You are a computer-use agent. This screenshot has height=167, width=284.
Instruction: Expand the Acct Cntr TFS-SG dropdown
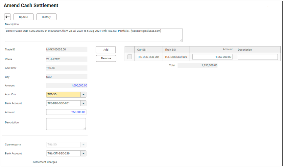(x=83, y=95)
